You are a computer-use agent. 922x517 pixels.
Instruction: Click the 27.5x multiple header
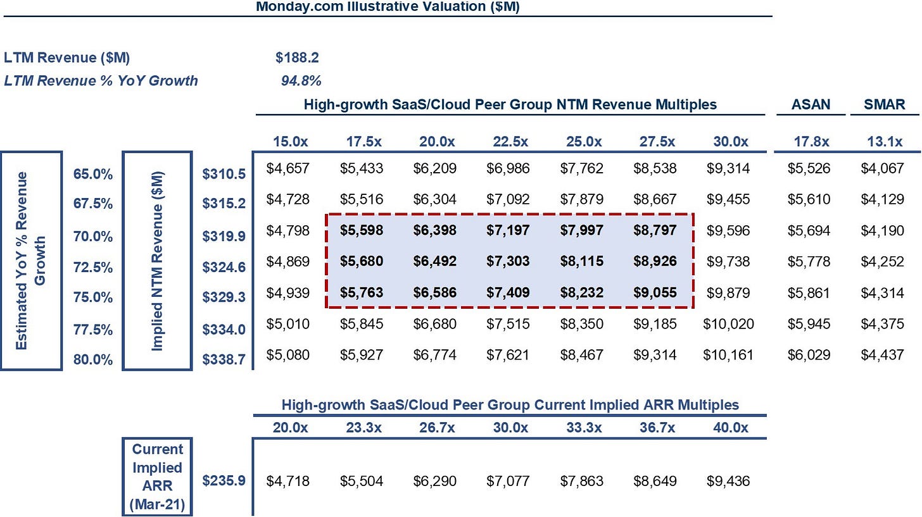[657, 141]
